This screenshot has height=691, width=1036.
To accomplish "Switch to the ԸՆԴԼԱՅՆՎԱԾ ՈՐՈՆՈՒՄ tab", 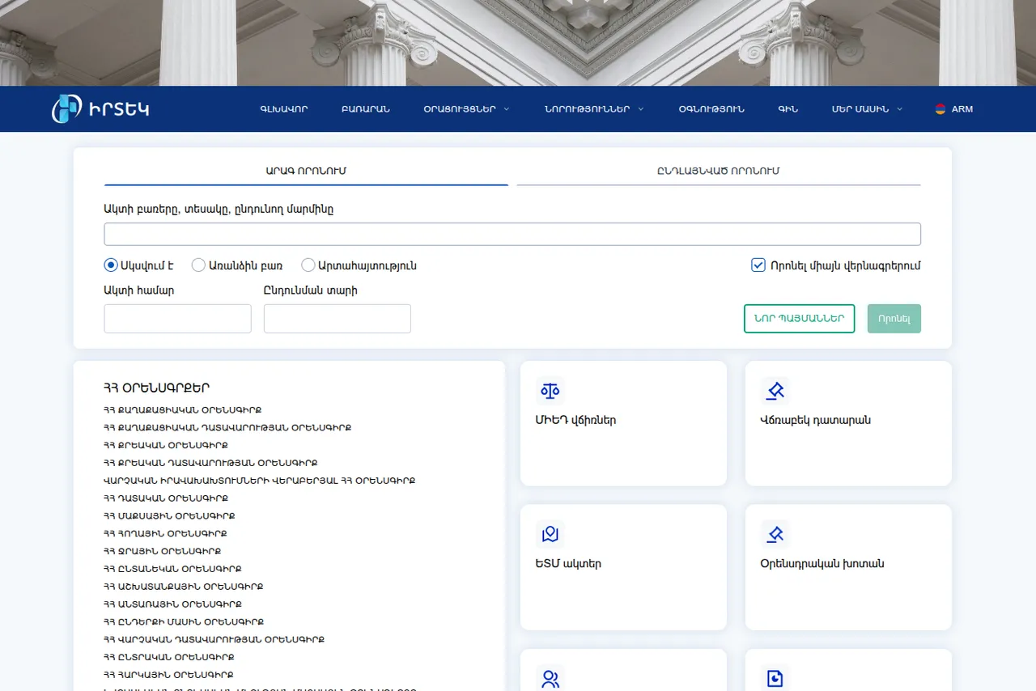I will pyautogui.click(x=719, y=172).
